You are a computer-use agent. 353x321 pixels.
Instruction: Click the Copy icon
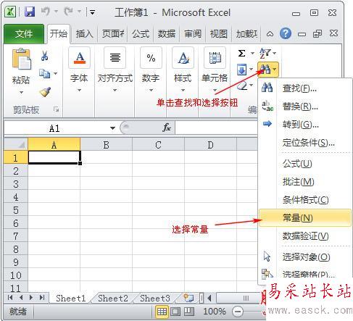45,74
